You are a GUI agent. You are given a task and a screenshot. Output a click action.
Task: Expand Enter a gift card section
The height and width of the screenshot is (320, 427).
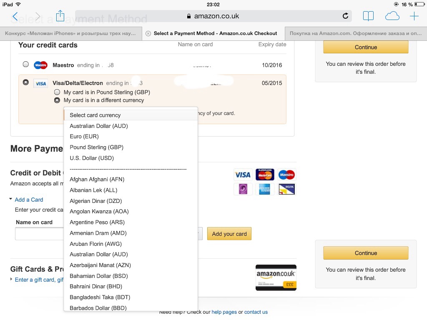[37, 280]
